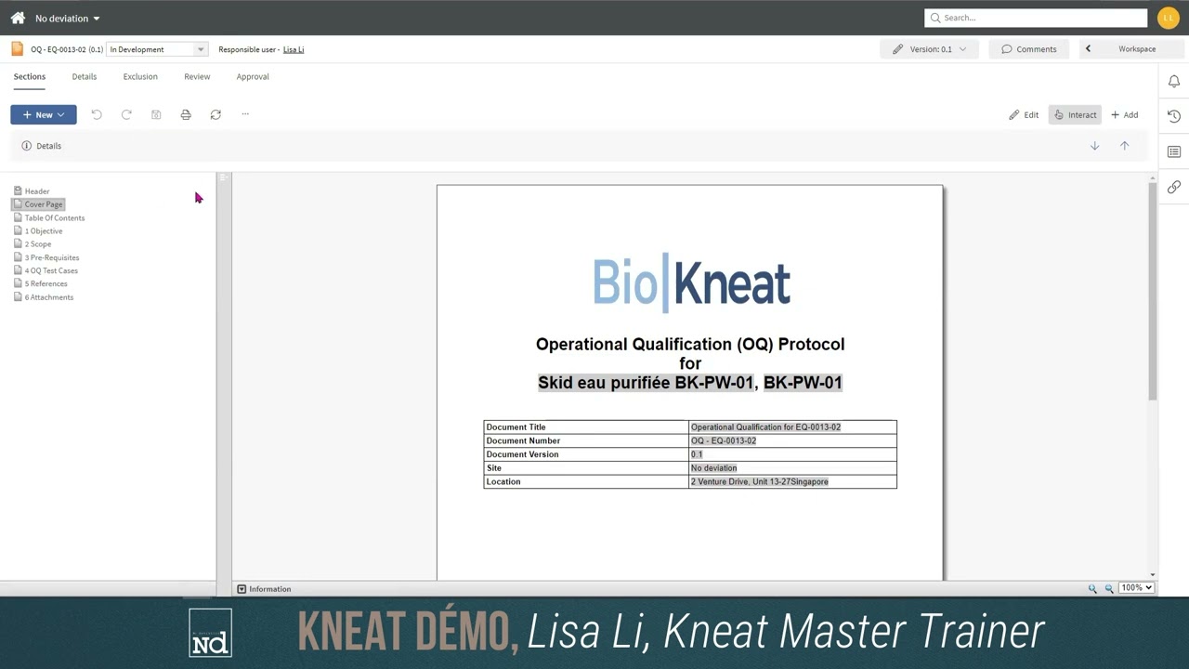This screenshot has width=1189, height=669.
Task: Open the In Development status dropdown
Action: tap(157, 49)
